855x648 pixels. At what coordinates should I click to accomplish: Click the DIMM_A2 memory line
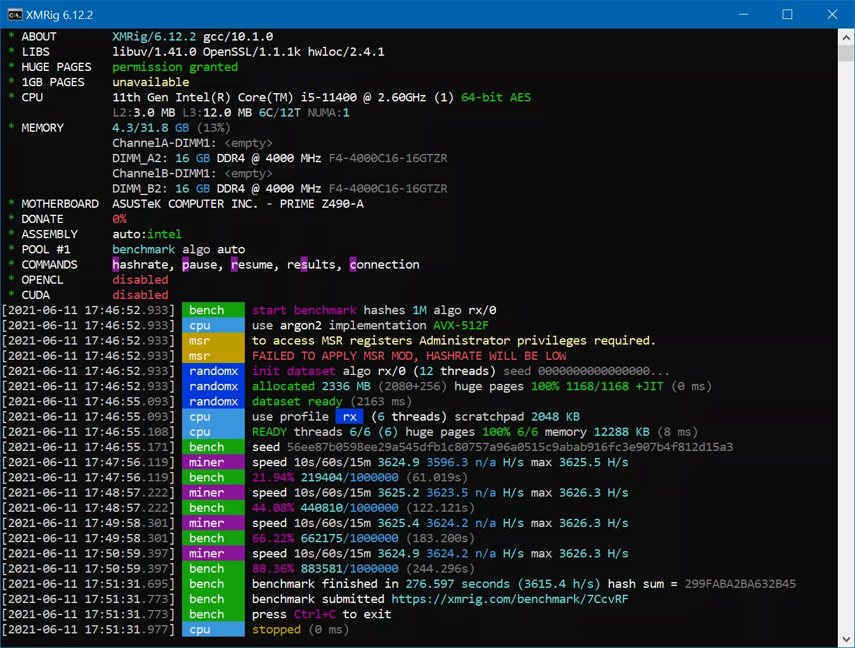(x=280, y=158)
